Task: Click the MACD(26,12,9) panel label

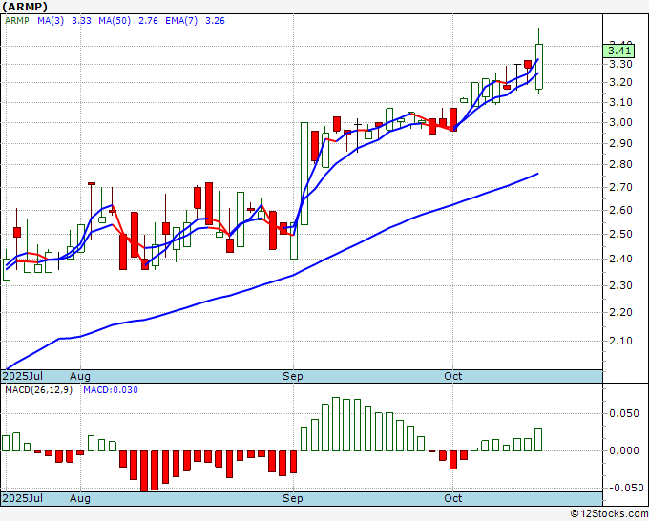Action: [x=38, y=390]
